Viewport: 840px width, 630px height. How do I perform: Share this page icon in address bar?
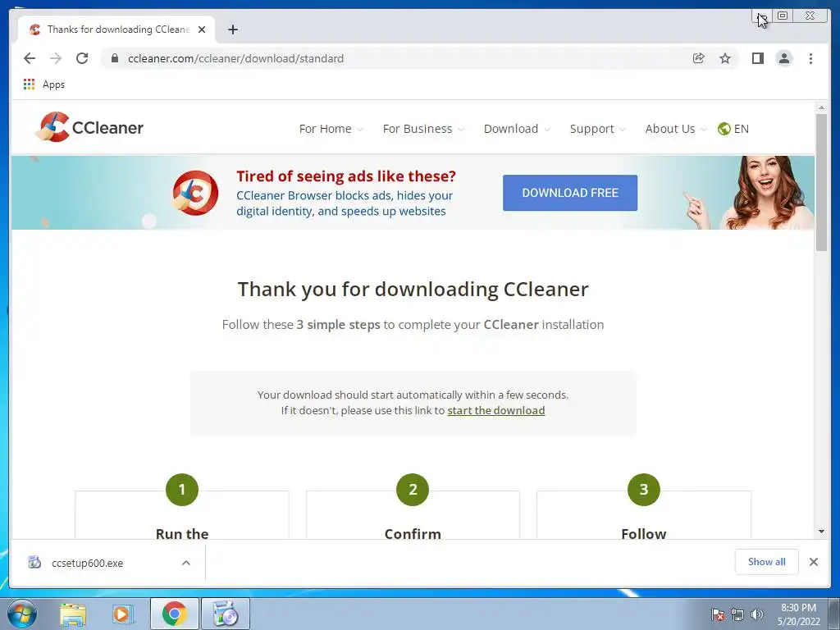point(699,58)
